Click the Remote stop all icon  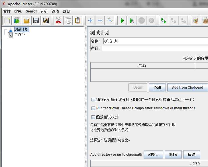pos(173,20)
